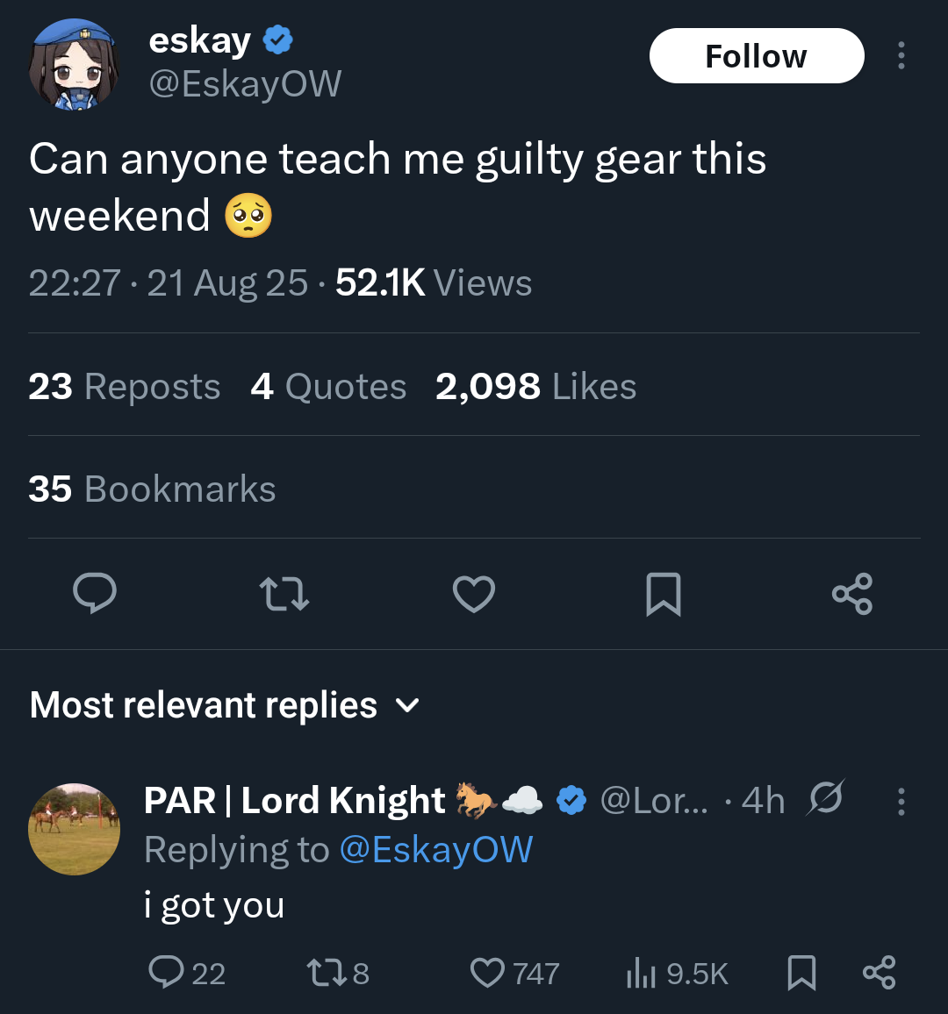Screen dimensions: 948x1014
Task: View the 2,098 Likes list
Action: coord(535,387)
